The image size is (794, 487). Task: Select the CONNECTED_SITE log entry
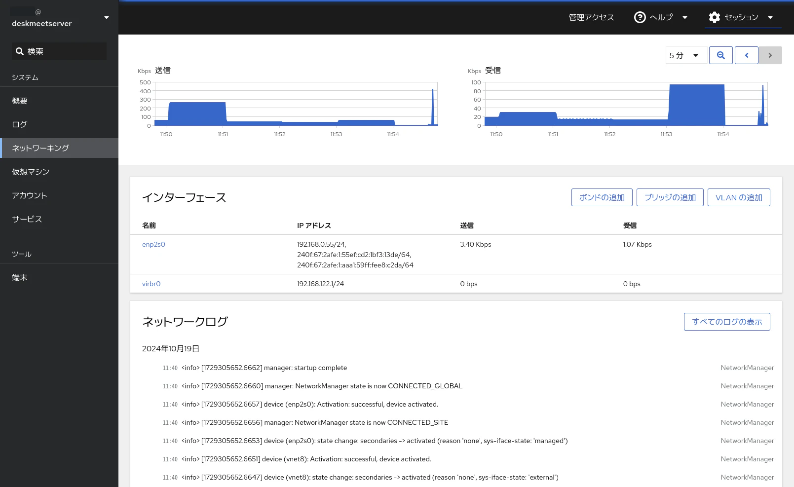coord(456,422)
